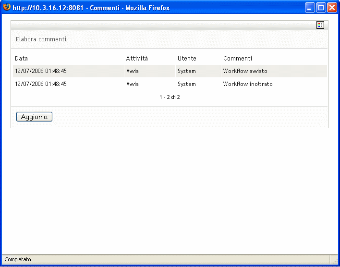The width and height of the screenshot is (340, 267).
Task: Close the Commenti Firefox window
Action: (x=332, y=8)
